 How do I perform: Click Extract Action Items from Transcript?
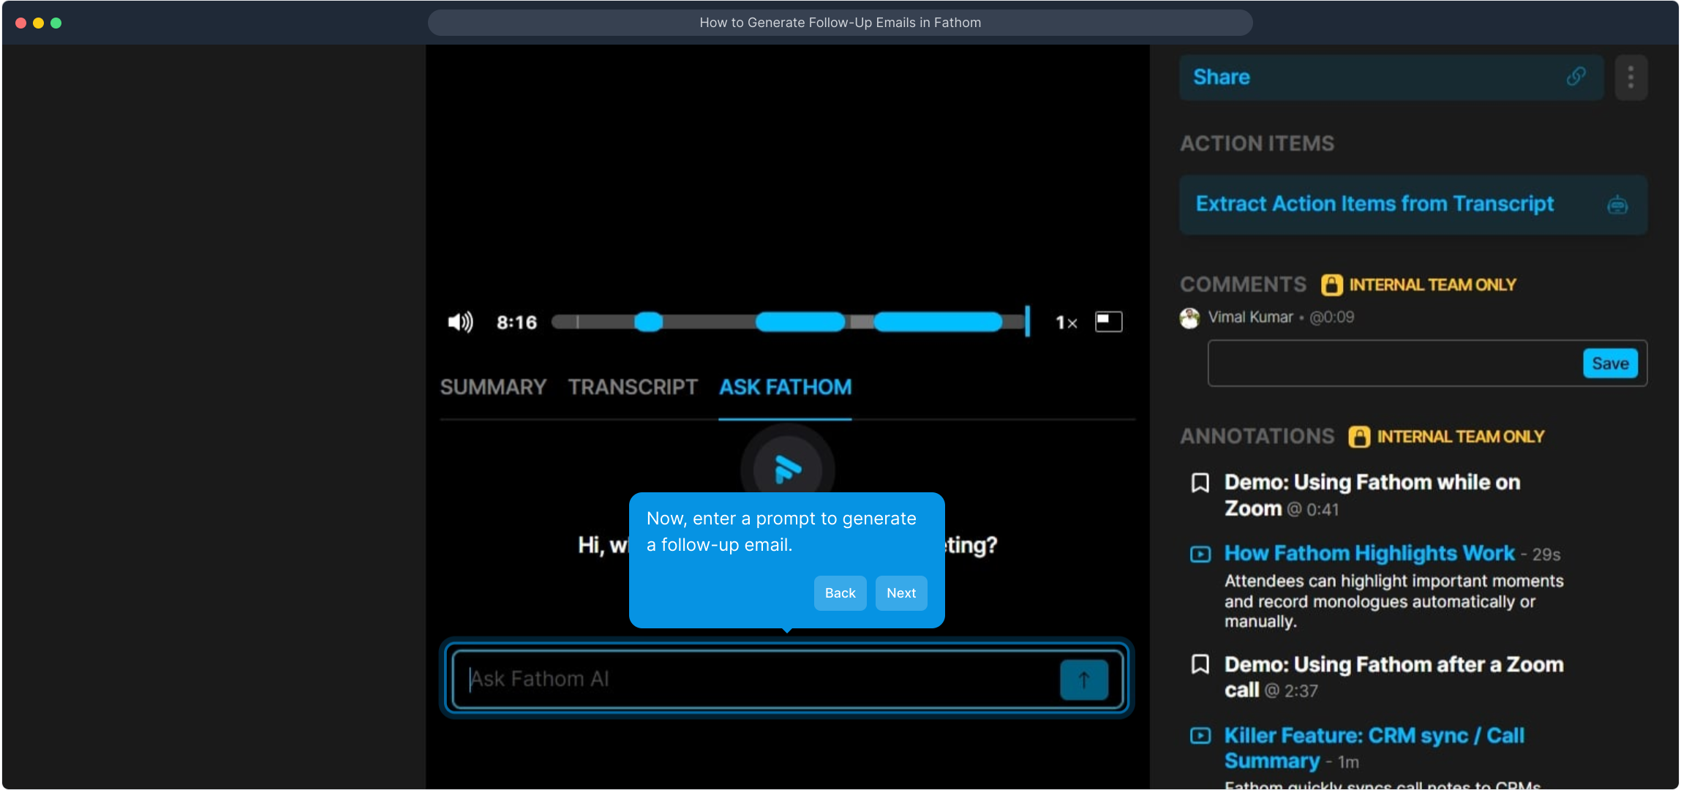point(1413,204)
